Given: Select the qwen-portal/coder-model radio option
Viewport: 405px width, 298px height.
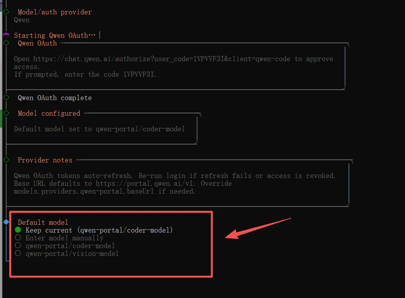Looking at the screenshot, I should [65, 245].
